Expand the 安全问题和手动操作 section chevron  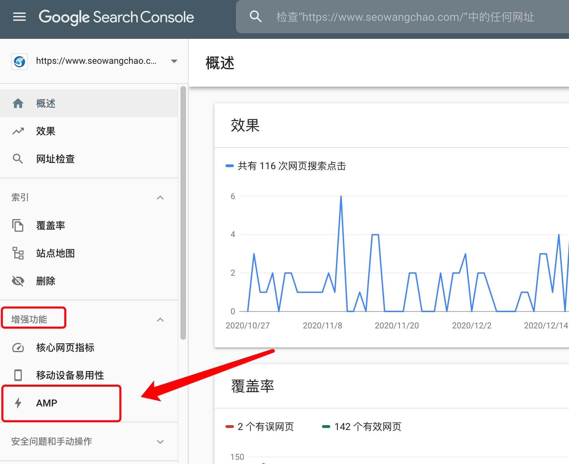(x=160, y=442)
